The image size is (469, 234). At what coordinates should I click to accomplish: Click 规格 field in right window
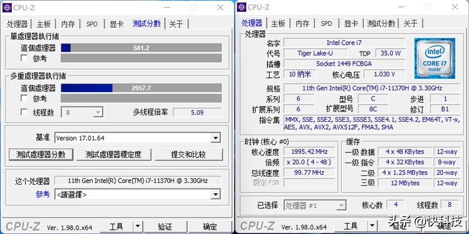tap(372, 89)
